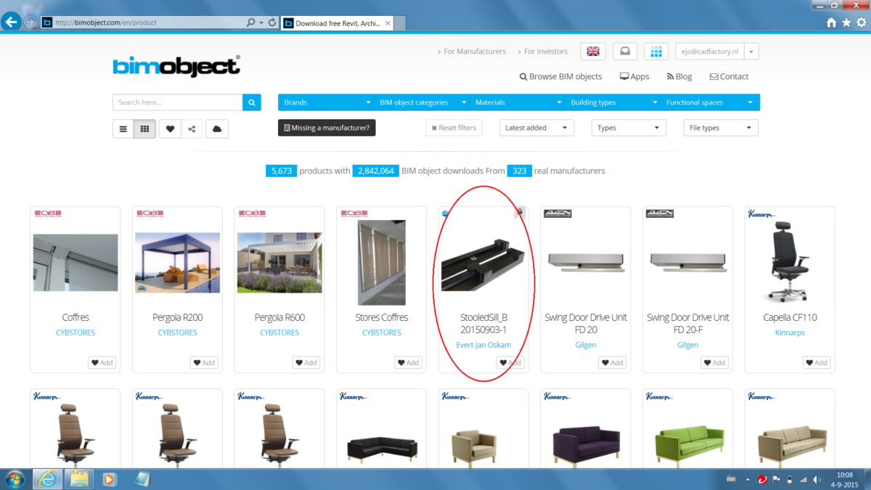Open the Capella CF110 chair image
The image size is (871, 490).
(790, 261)
